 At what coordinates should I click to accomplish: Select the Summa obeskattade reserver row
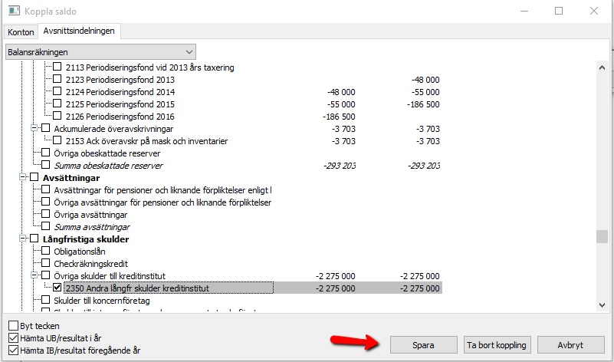click(x=108, y=166)
